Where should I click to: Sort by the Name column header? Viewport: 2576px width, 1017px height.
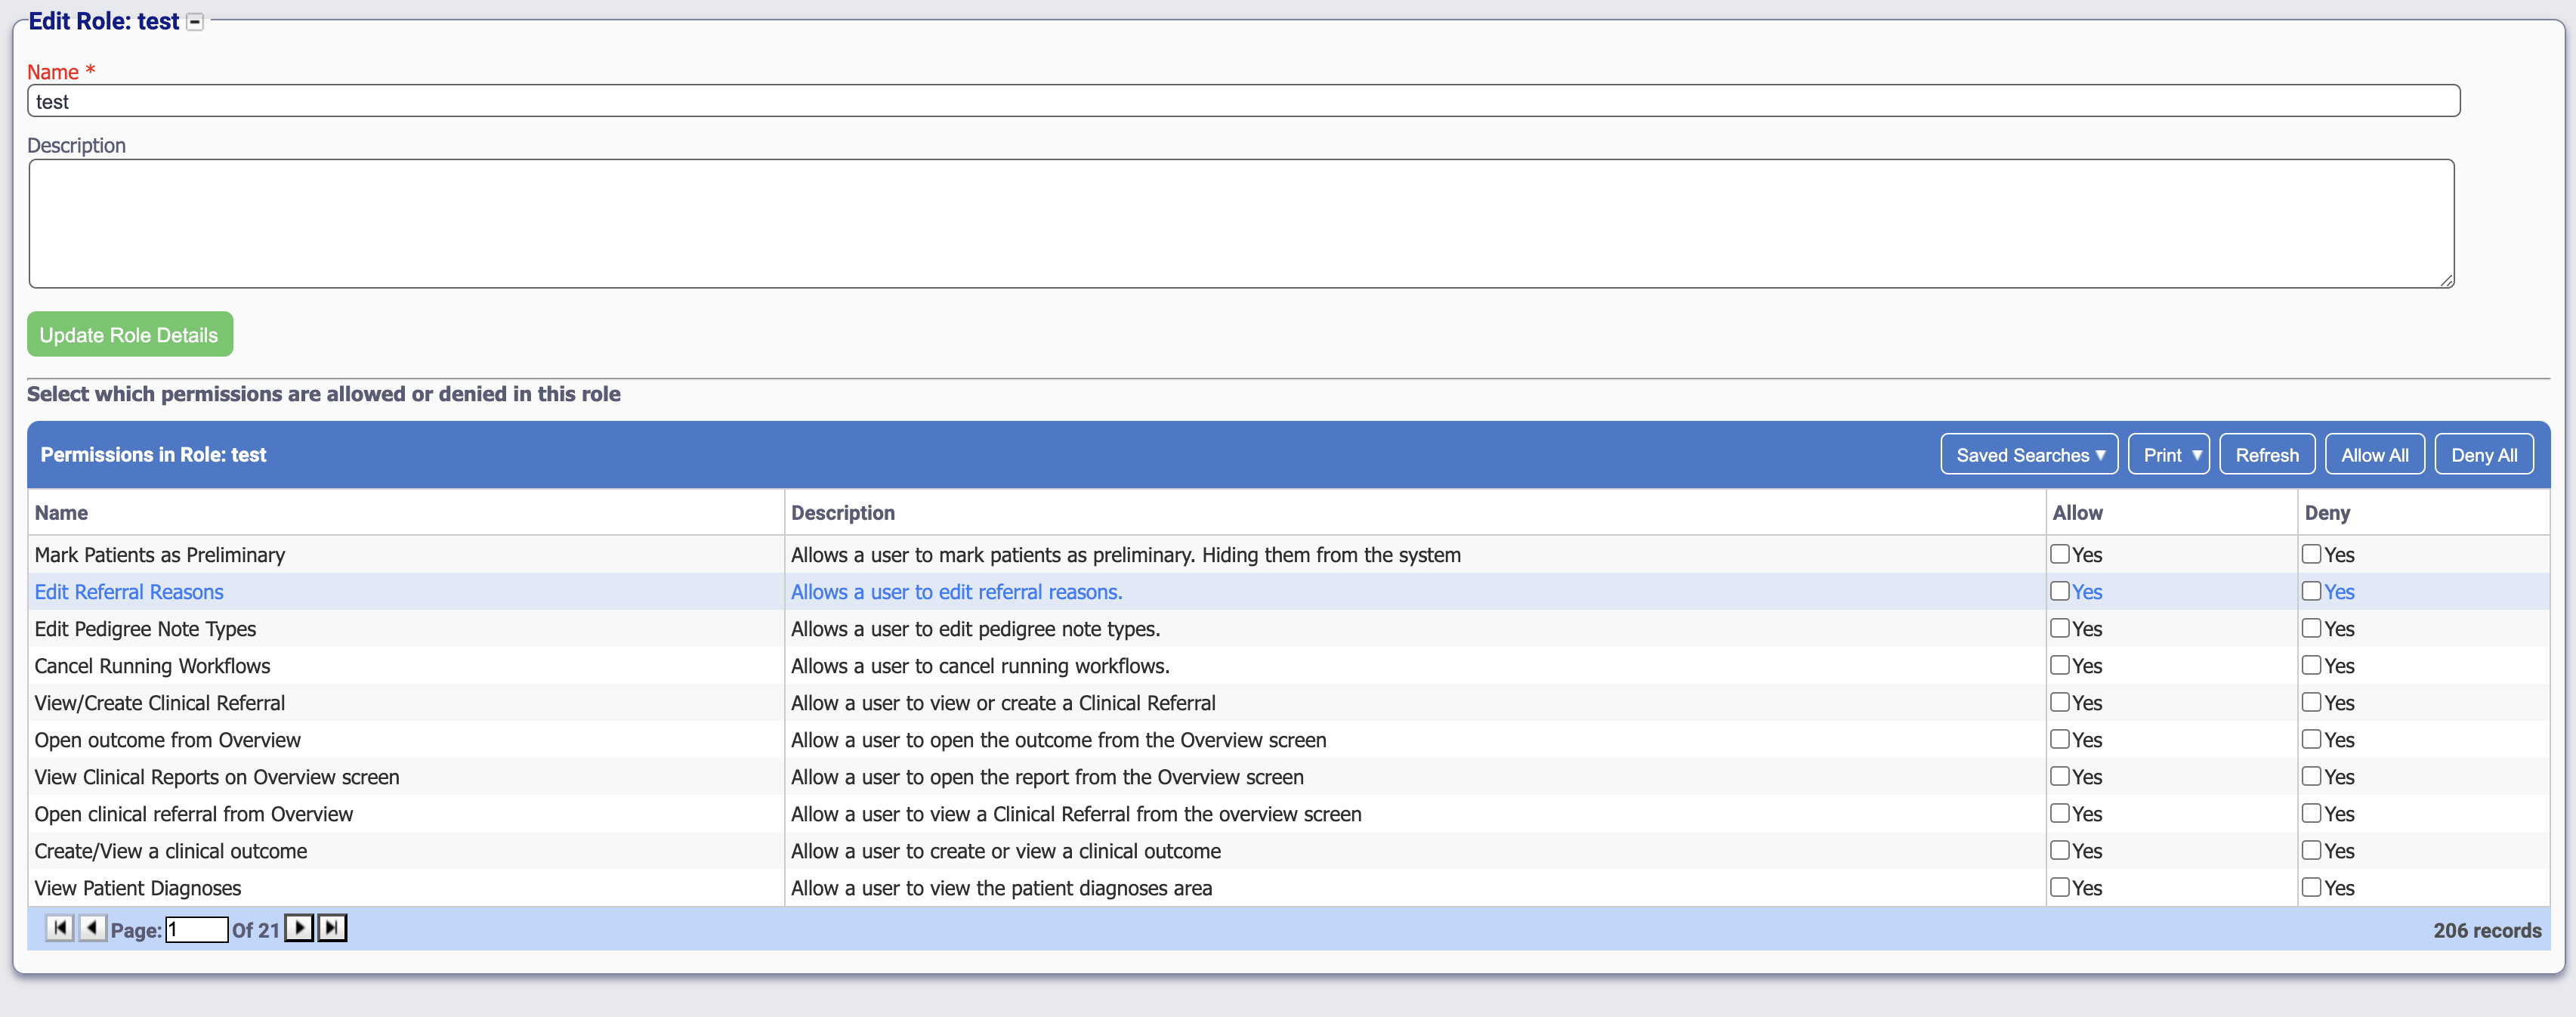(x=62, y=513)
